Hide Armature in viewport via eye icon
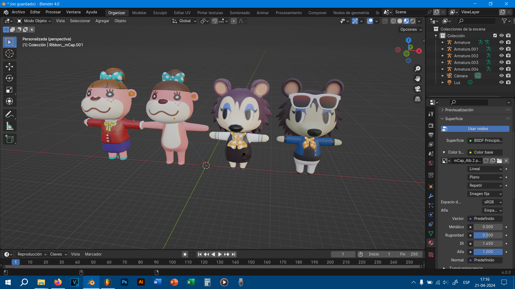The image size is (515, 289). click(501, 42)
